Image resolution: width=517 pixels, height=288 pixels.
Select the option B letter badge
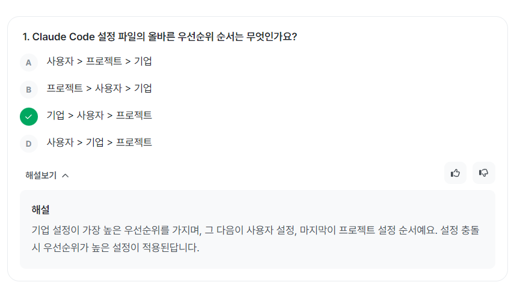click(x=28, y=90)
